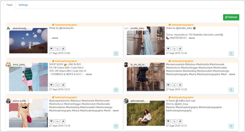Copy the abandonedg post using copy icon

coord(116,54)
